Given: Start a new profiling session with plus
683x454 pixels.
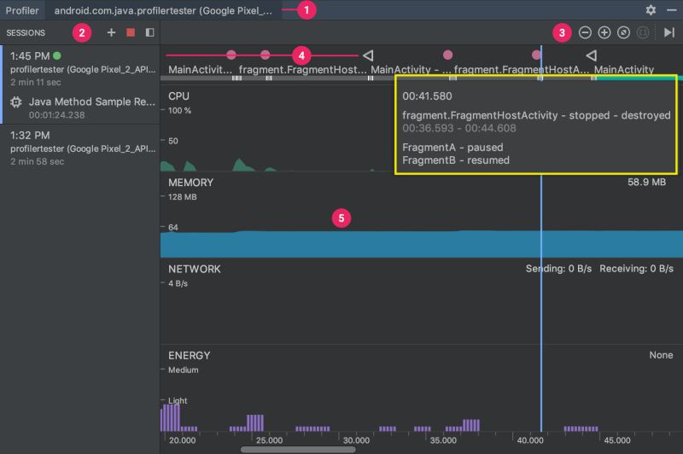Looking at the screenshot, I should click(111, 32).
